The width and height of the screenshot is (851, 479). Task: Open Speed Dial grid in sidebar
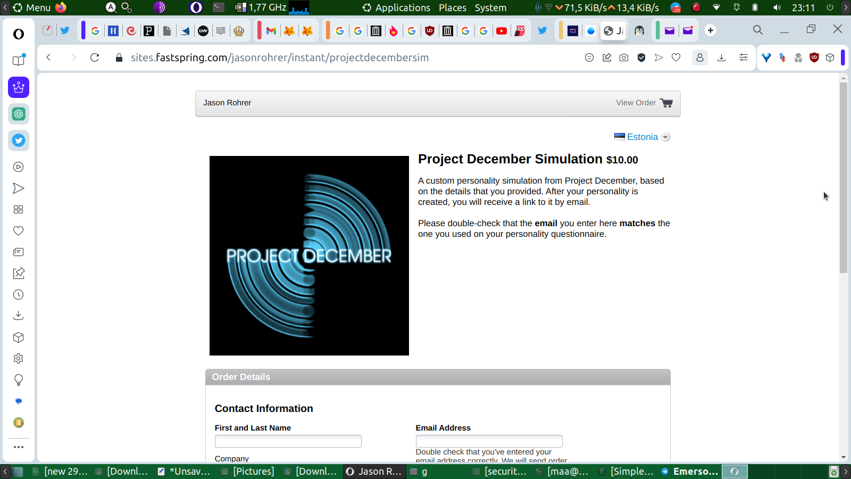(19, 210)
